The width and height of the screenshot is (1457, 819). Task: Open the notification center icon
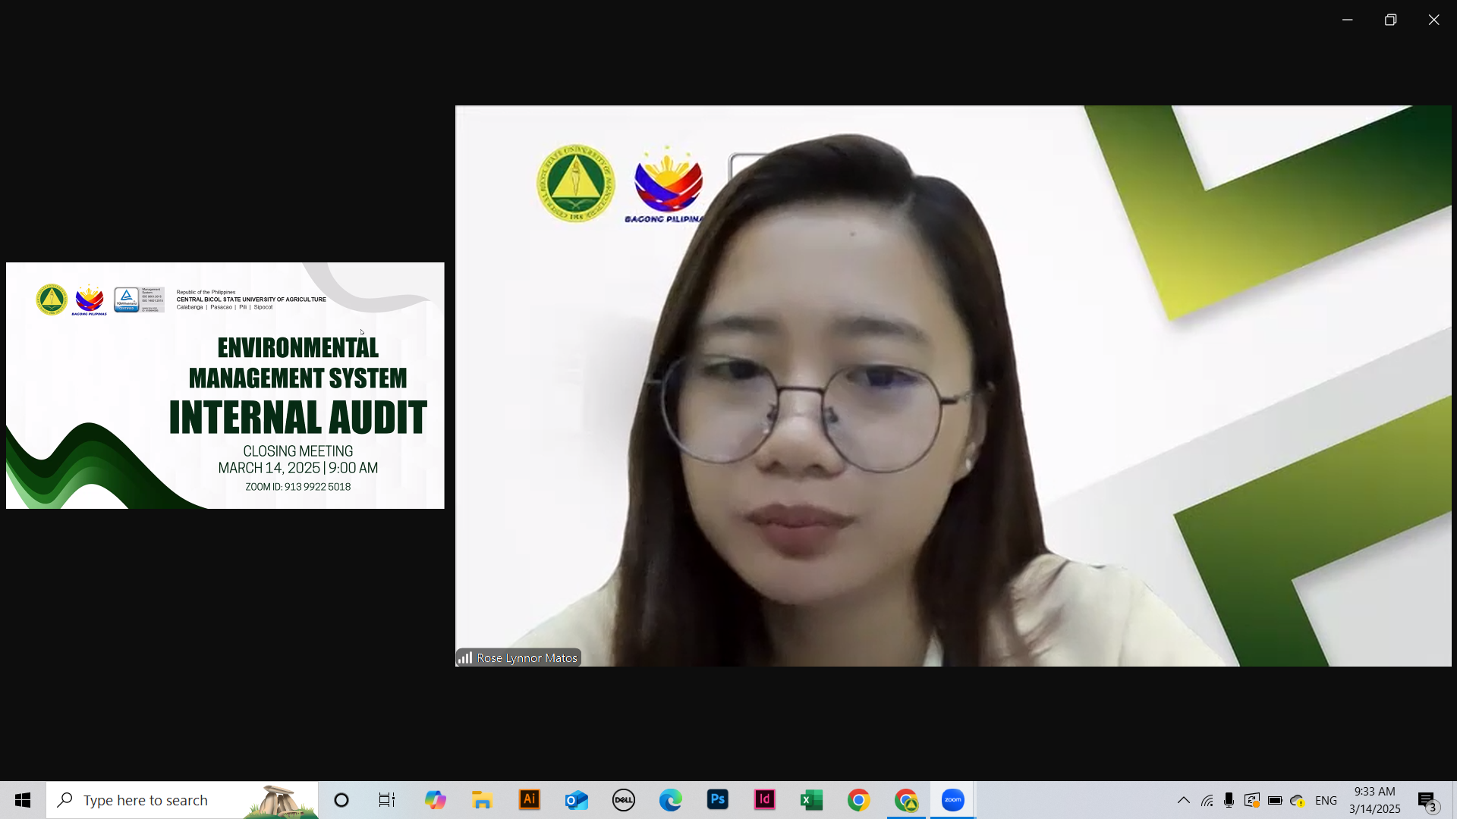pos(1427,800)
